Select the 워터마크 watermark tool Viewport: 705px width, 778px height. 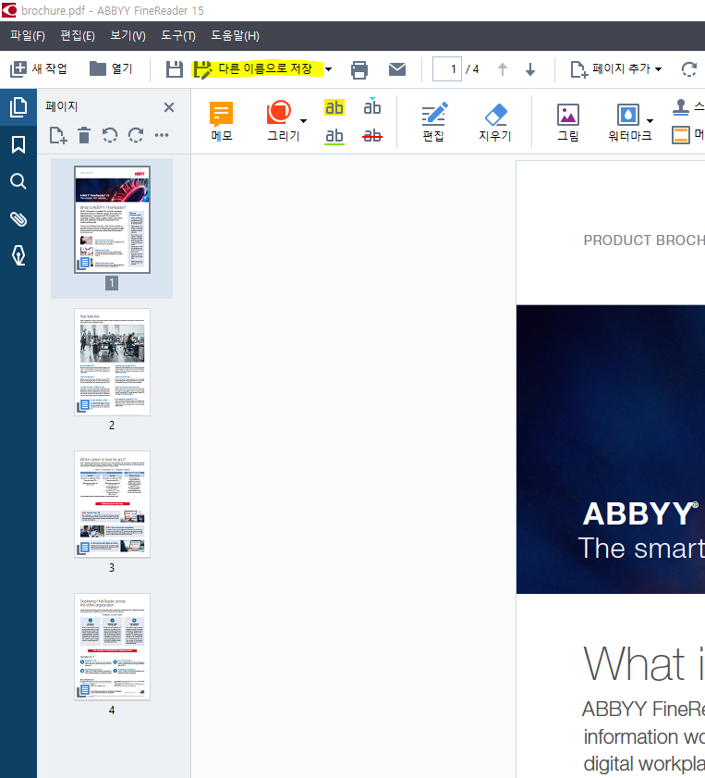point(629,121)
